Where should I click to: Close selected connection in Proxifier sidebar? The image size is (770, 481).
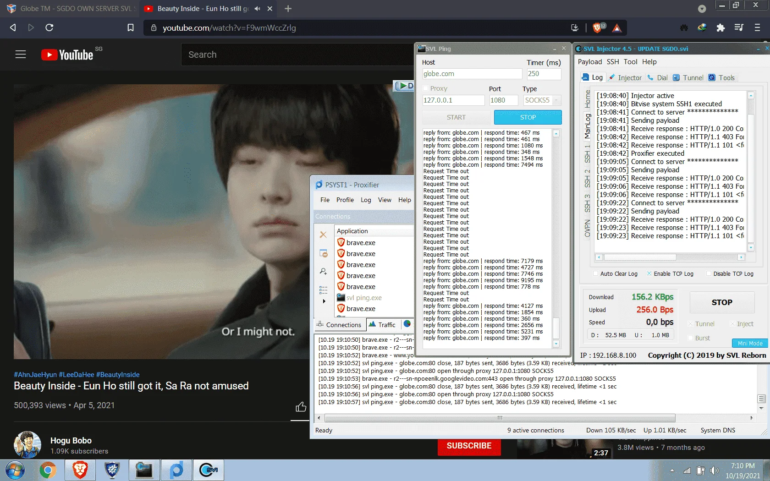click(x=323, y=235)
